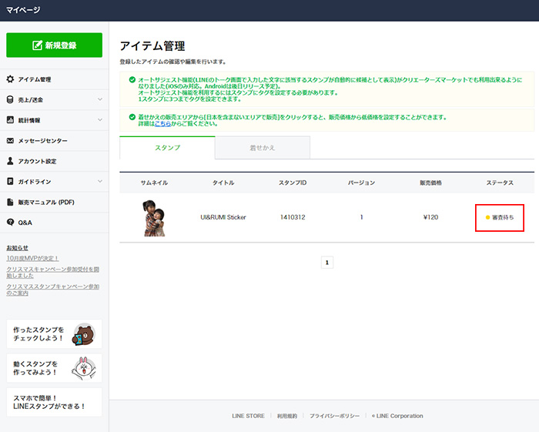Click the 作ったスタンプをチェックしよう banner
The width and height of the screenshot is (539, 432).
[x=54, y=333]
